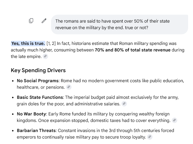This screenshot has height=144, width=193.
Task: Open the source link after 'healthcare, or pensions.'
Action: 69,87
